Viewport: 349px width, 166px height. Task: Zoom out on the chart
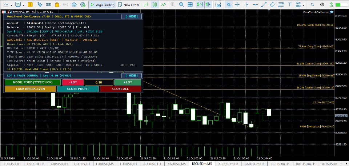click(181, 4)
